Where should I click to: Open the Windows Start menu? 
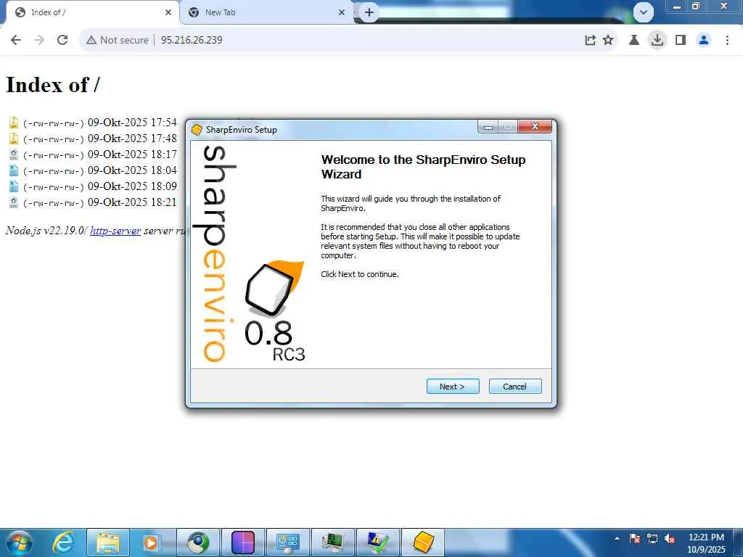(19, 542)
